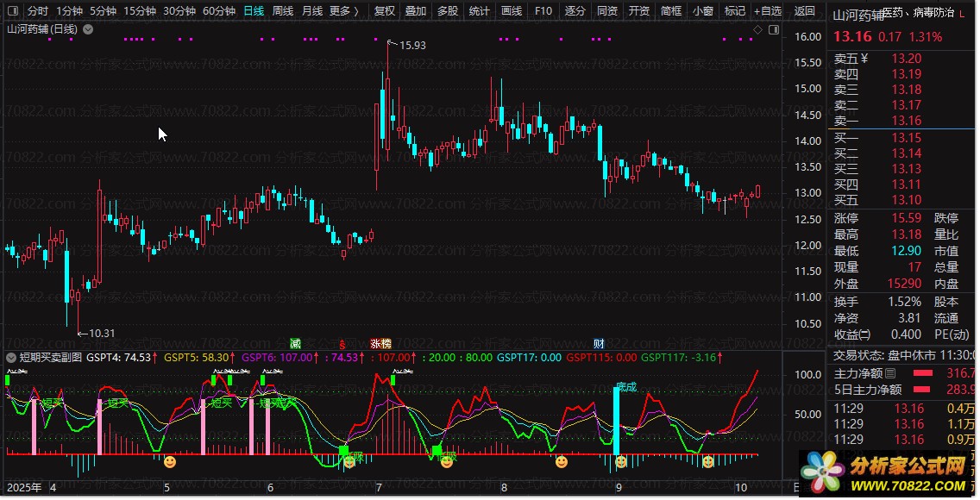Image resolution: width=980 pixels, height=500 pixels.
Task: Switch to the 周线 weekly tab
Action: click(283, 11)
